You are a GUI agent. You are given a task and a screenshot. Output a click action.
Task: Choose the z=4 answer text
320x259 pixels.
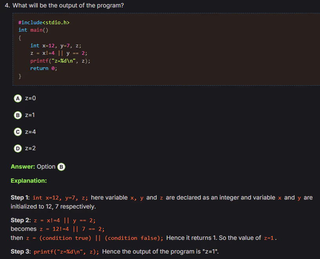pos(31,132)
